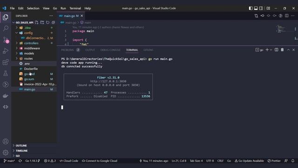Toggle primary side bar visibility
Viewport: 298px width, 168px height.
coord(251,8)
